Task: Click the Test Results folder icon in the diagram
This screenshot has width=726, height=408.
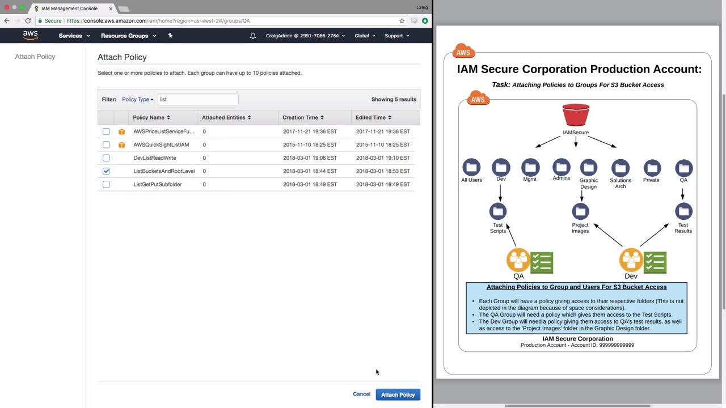Action: tap(683, 211)
